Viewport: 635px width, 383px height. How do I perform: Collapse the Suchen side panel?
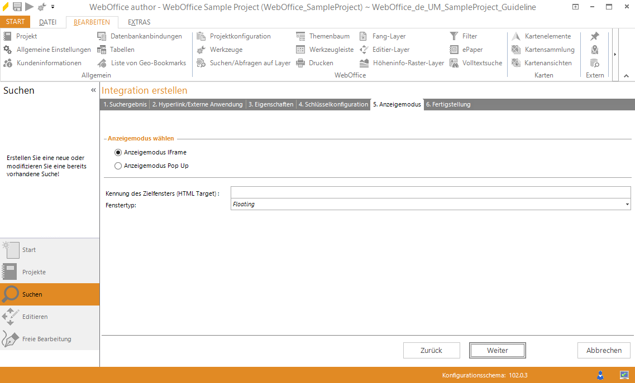click(x=93, y=90)
